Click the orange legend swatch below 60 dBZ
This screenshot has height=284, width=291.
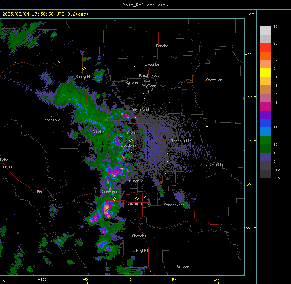265,56
